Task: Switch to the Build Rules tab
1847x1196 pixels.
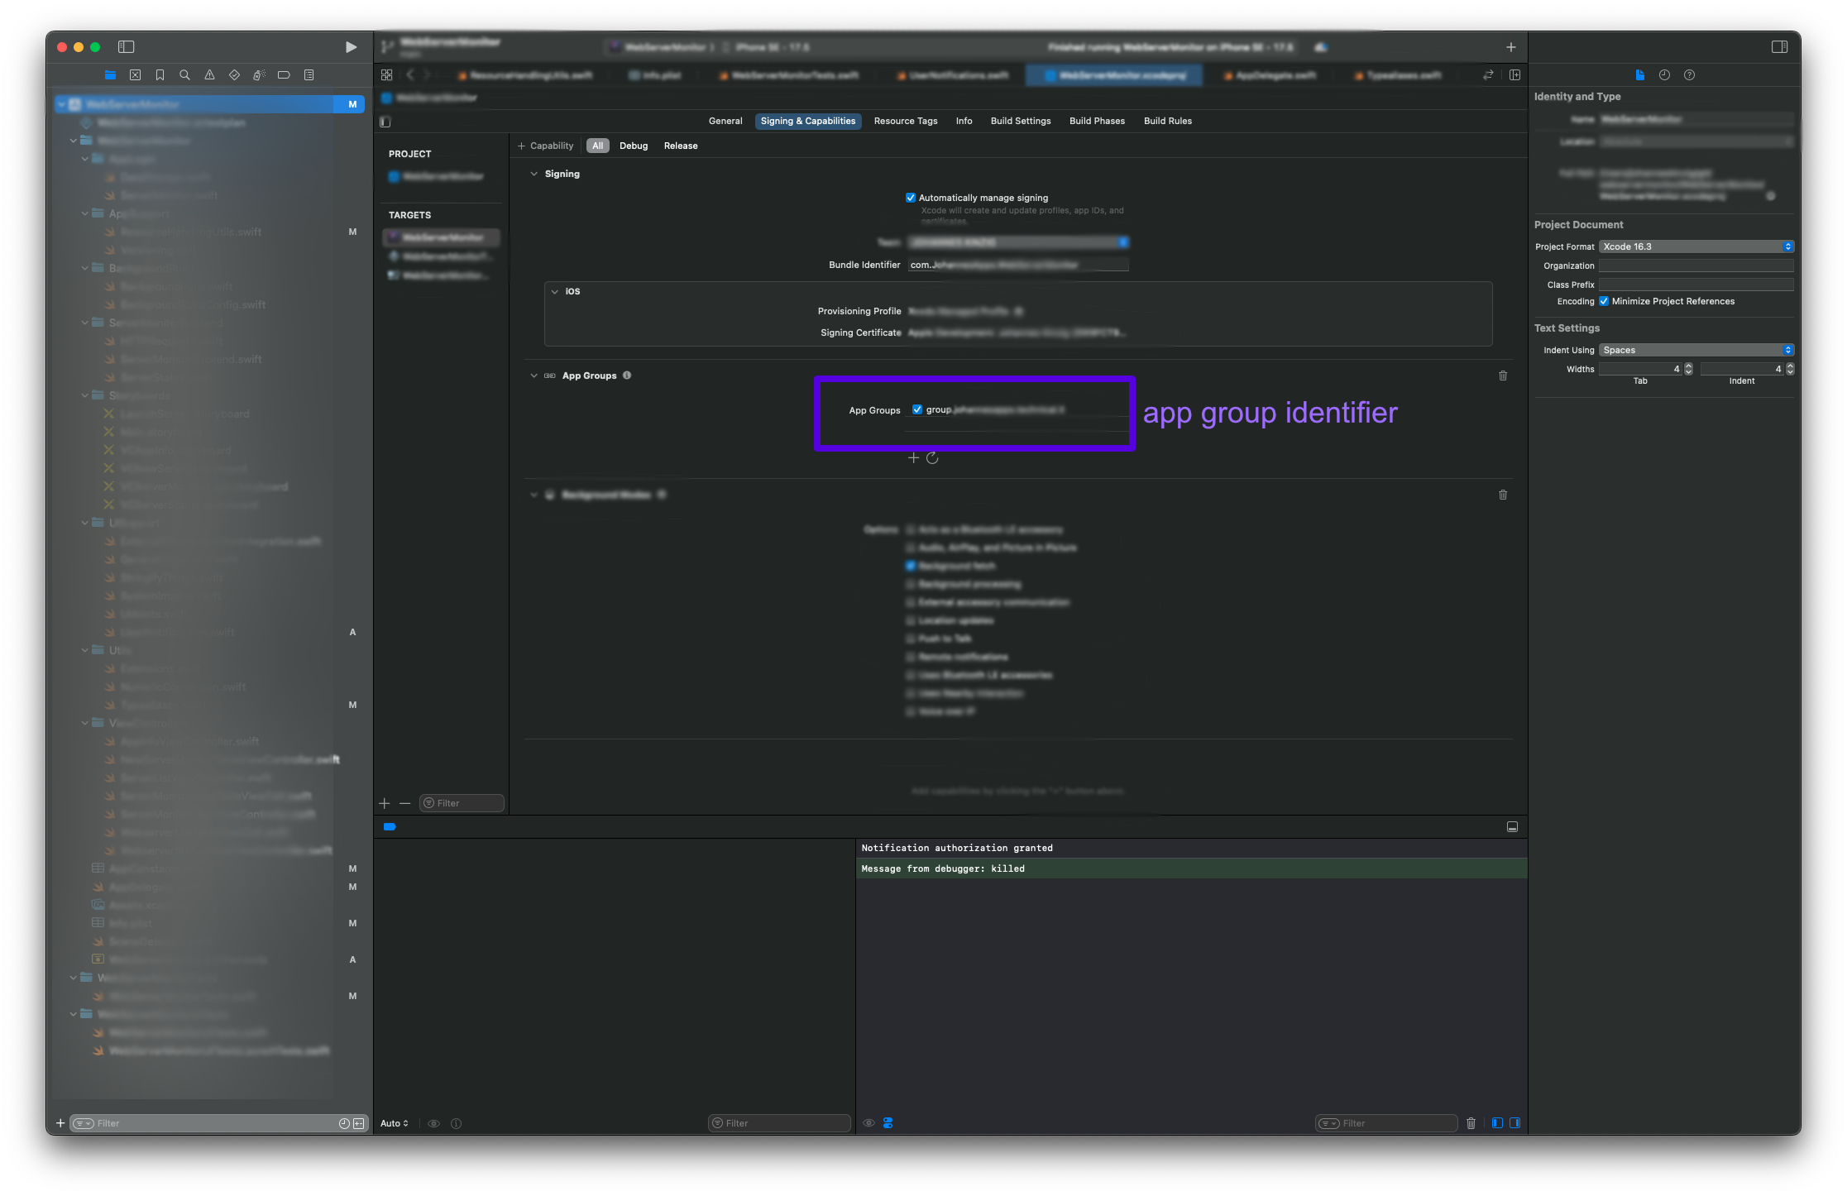Action: pos(1167,121)
